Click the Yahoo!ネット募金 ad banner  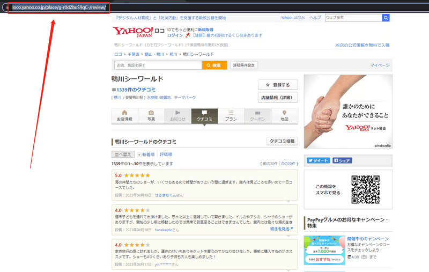click(x=348, y=112)
